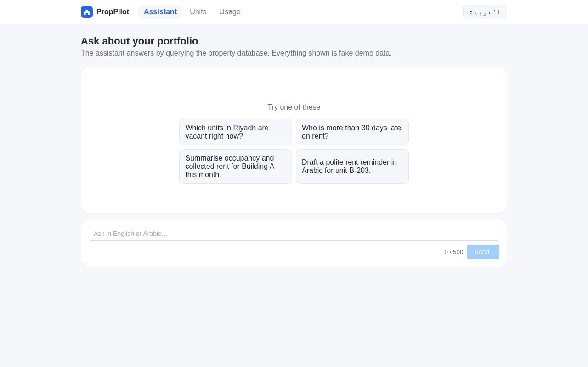Pick the Arabic rent reminder for B-203 suggestion
588x367 pixels.
point(352,167)
